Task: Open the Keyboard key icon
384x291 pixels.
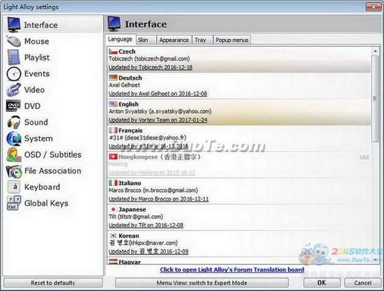Action: tap(15, 187)
